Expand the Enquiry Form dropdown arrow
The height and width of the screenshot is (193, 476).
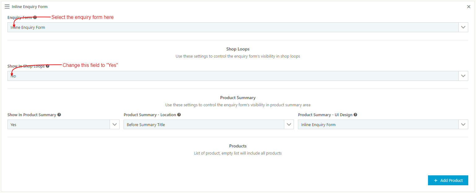pos(463,27)
